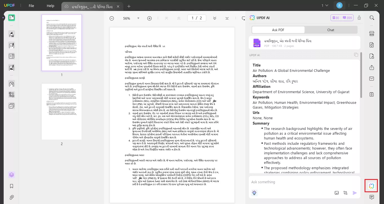The height and width of the screenshot is (204, 384).
Task: Close the current document tab
Action: [118, 6]
